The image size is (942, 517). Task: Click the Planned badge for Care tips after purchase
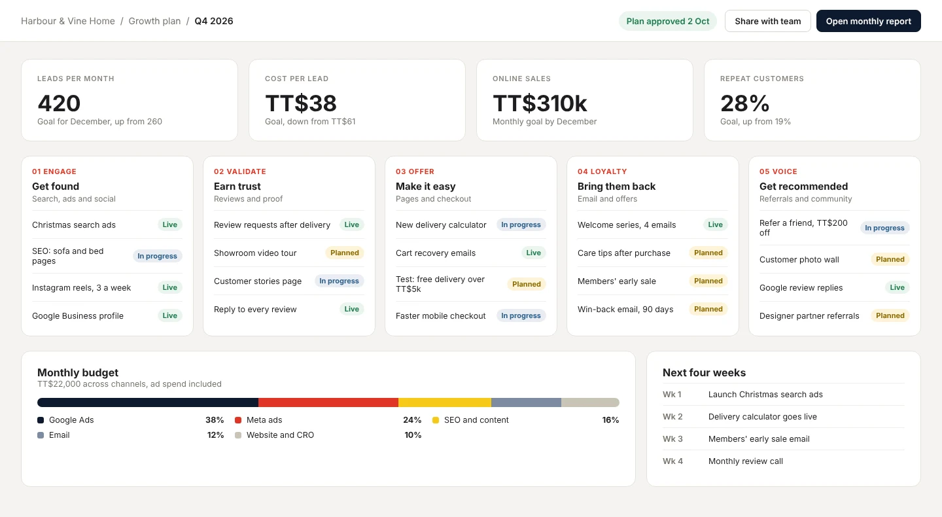[708, 253]
